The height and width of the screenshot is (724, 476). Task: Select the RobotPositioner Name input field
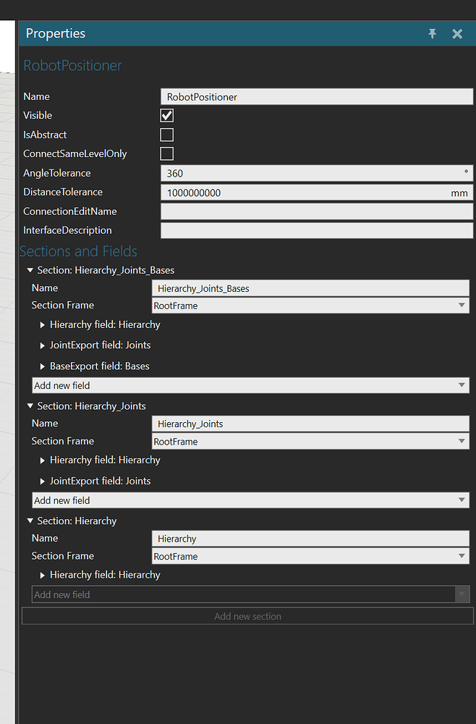316,96
